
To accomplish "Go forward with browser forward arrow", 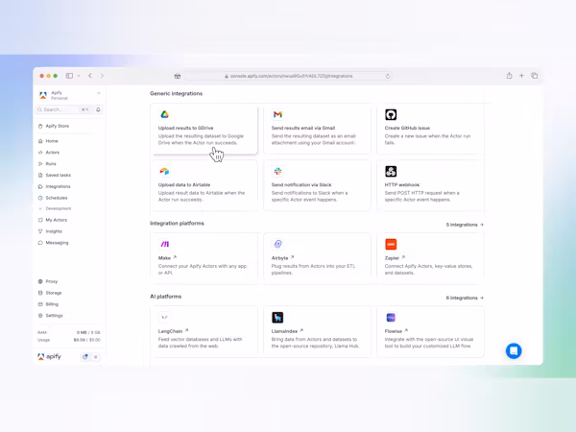I will click(x=102, y=76).
